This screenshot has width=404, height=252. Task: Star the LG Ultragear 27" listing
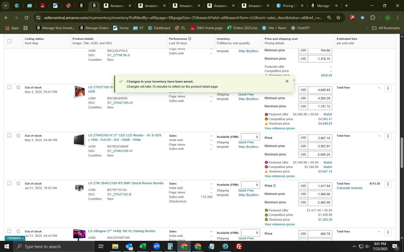click(18, 231)
